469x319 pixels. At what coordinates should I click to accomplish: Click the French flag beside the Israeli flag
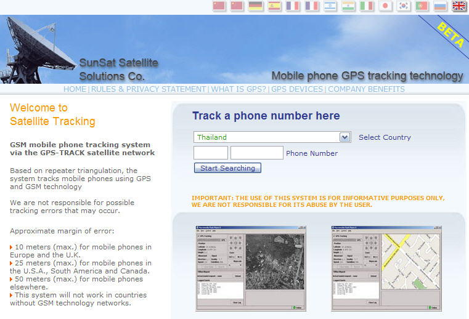point(311,6)
